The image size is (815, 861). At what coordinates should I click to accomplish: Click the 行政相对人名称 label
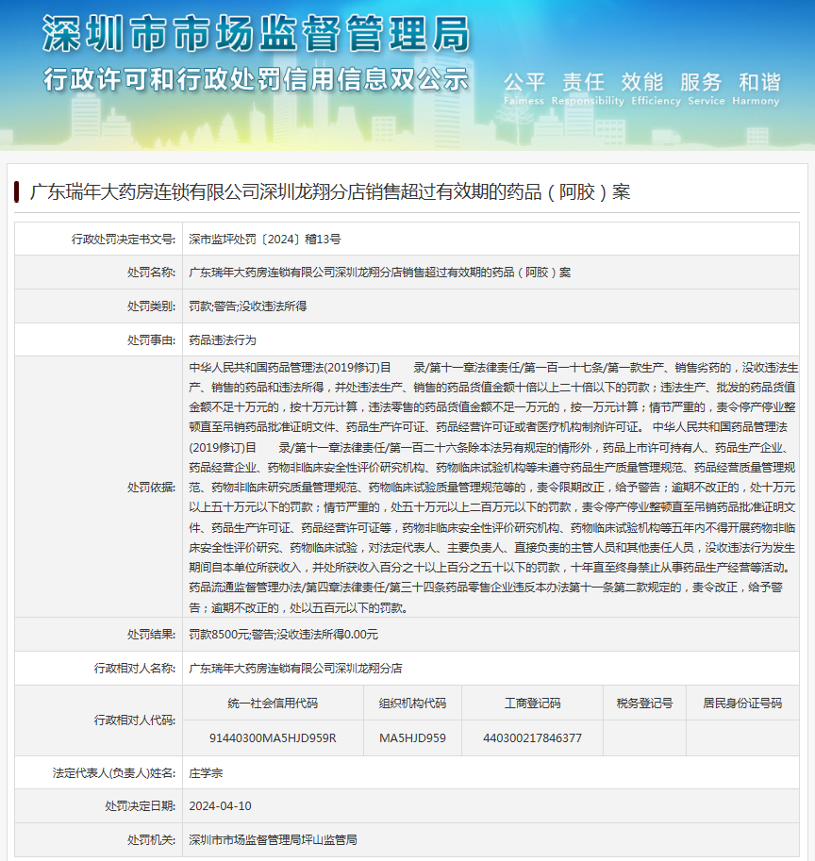135,669
